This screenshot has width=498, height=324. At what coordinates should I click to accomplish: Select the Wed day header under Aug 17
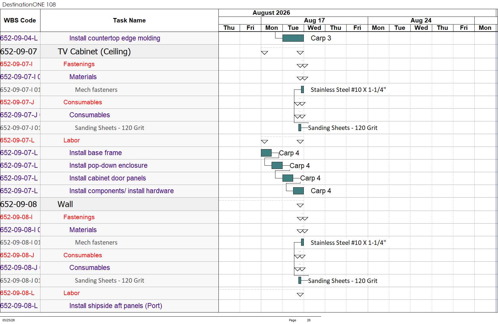point(314,28)
